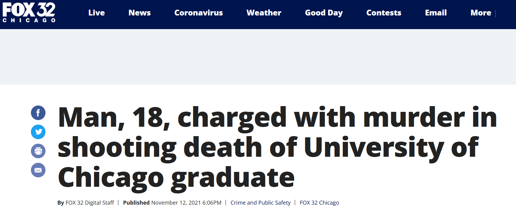This screenshot has width=516, height=221.
Task: Print this article
Action: tap(38, 151)
